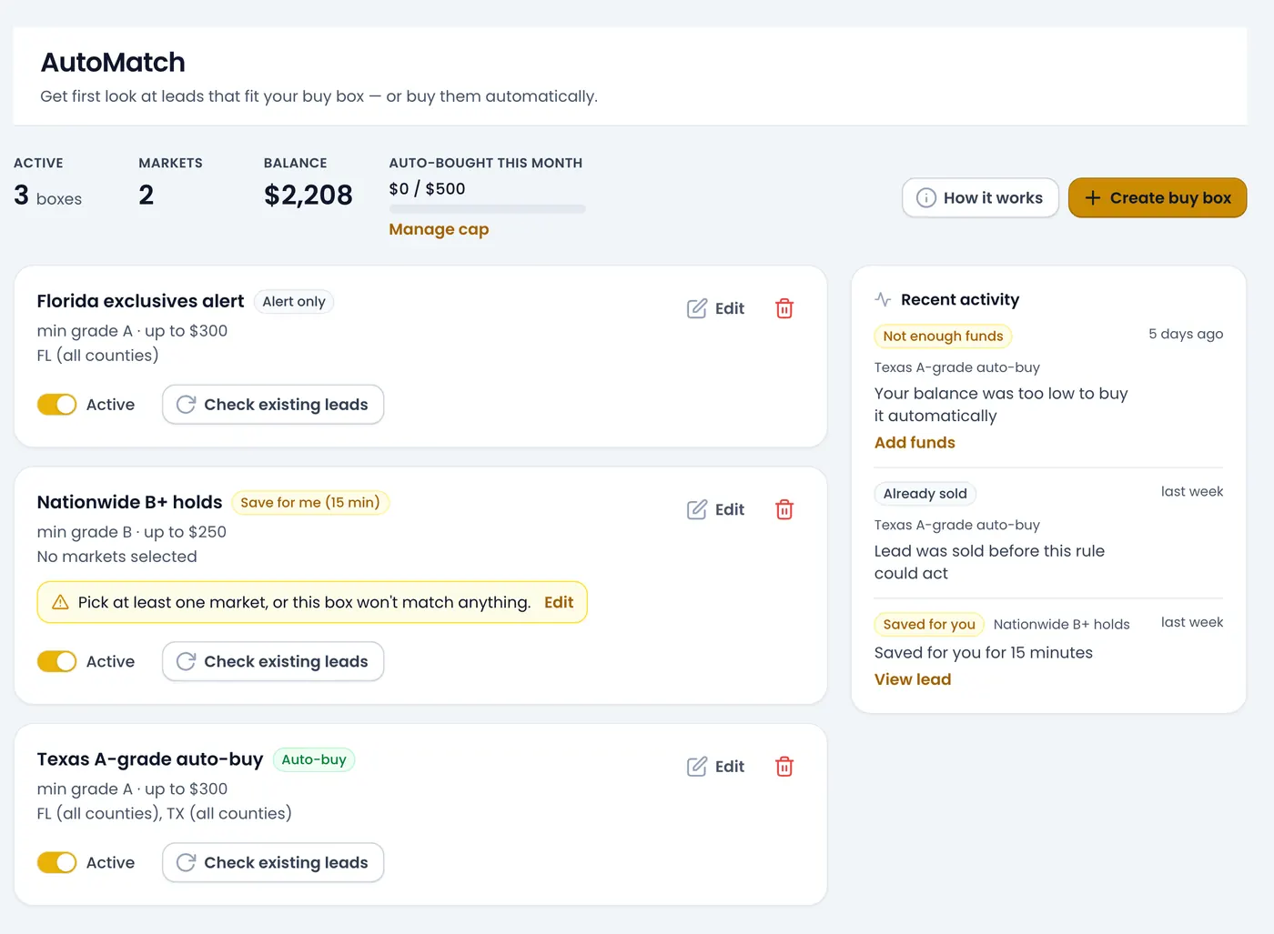Toggle Active switch for Texas A-grade auto-buy
Image resolution: width=1274 pixels, height=934 pixels.
coord(56,863)
